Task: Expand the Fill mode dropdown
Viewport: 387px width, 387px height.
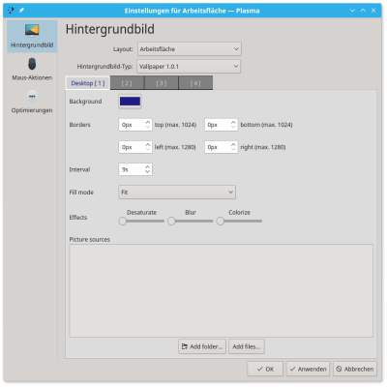Action: [177, 193]
